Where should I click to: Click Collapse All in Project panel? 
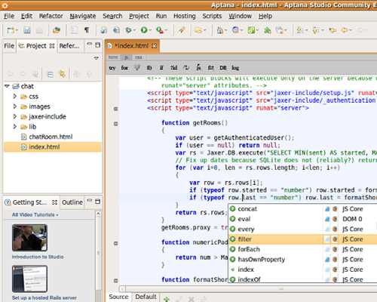[50, 74]
